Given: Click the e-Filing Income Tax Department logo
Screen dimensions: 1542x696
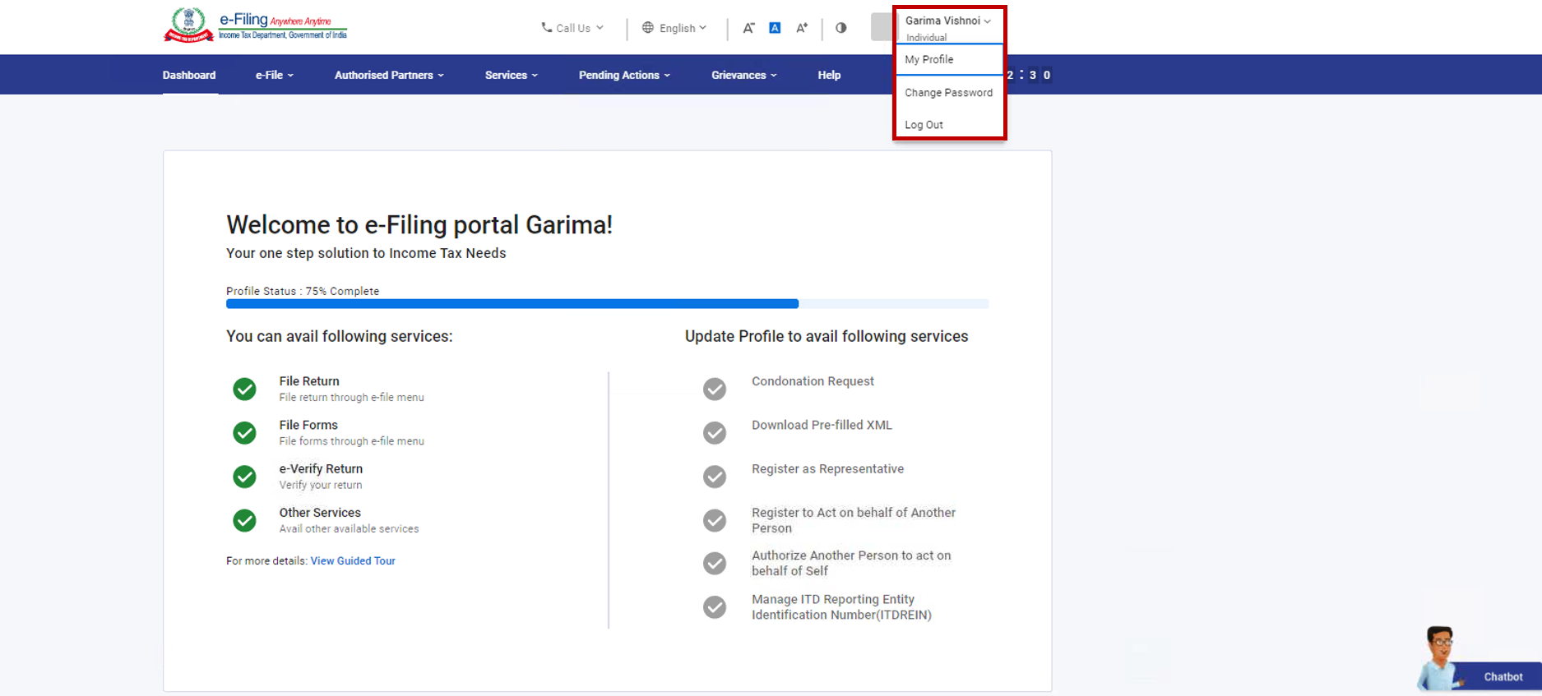Looking at the screenshot, I should tap(255, 25).
